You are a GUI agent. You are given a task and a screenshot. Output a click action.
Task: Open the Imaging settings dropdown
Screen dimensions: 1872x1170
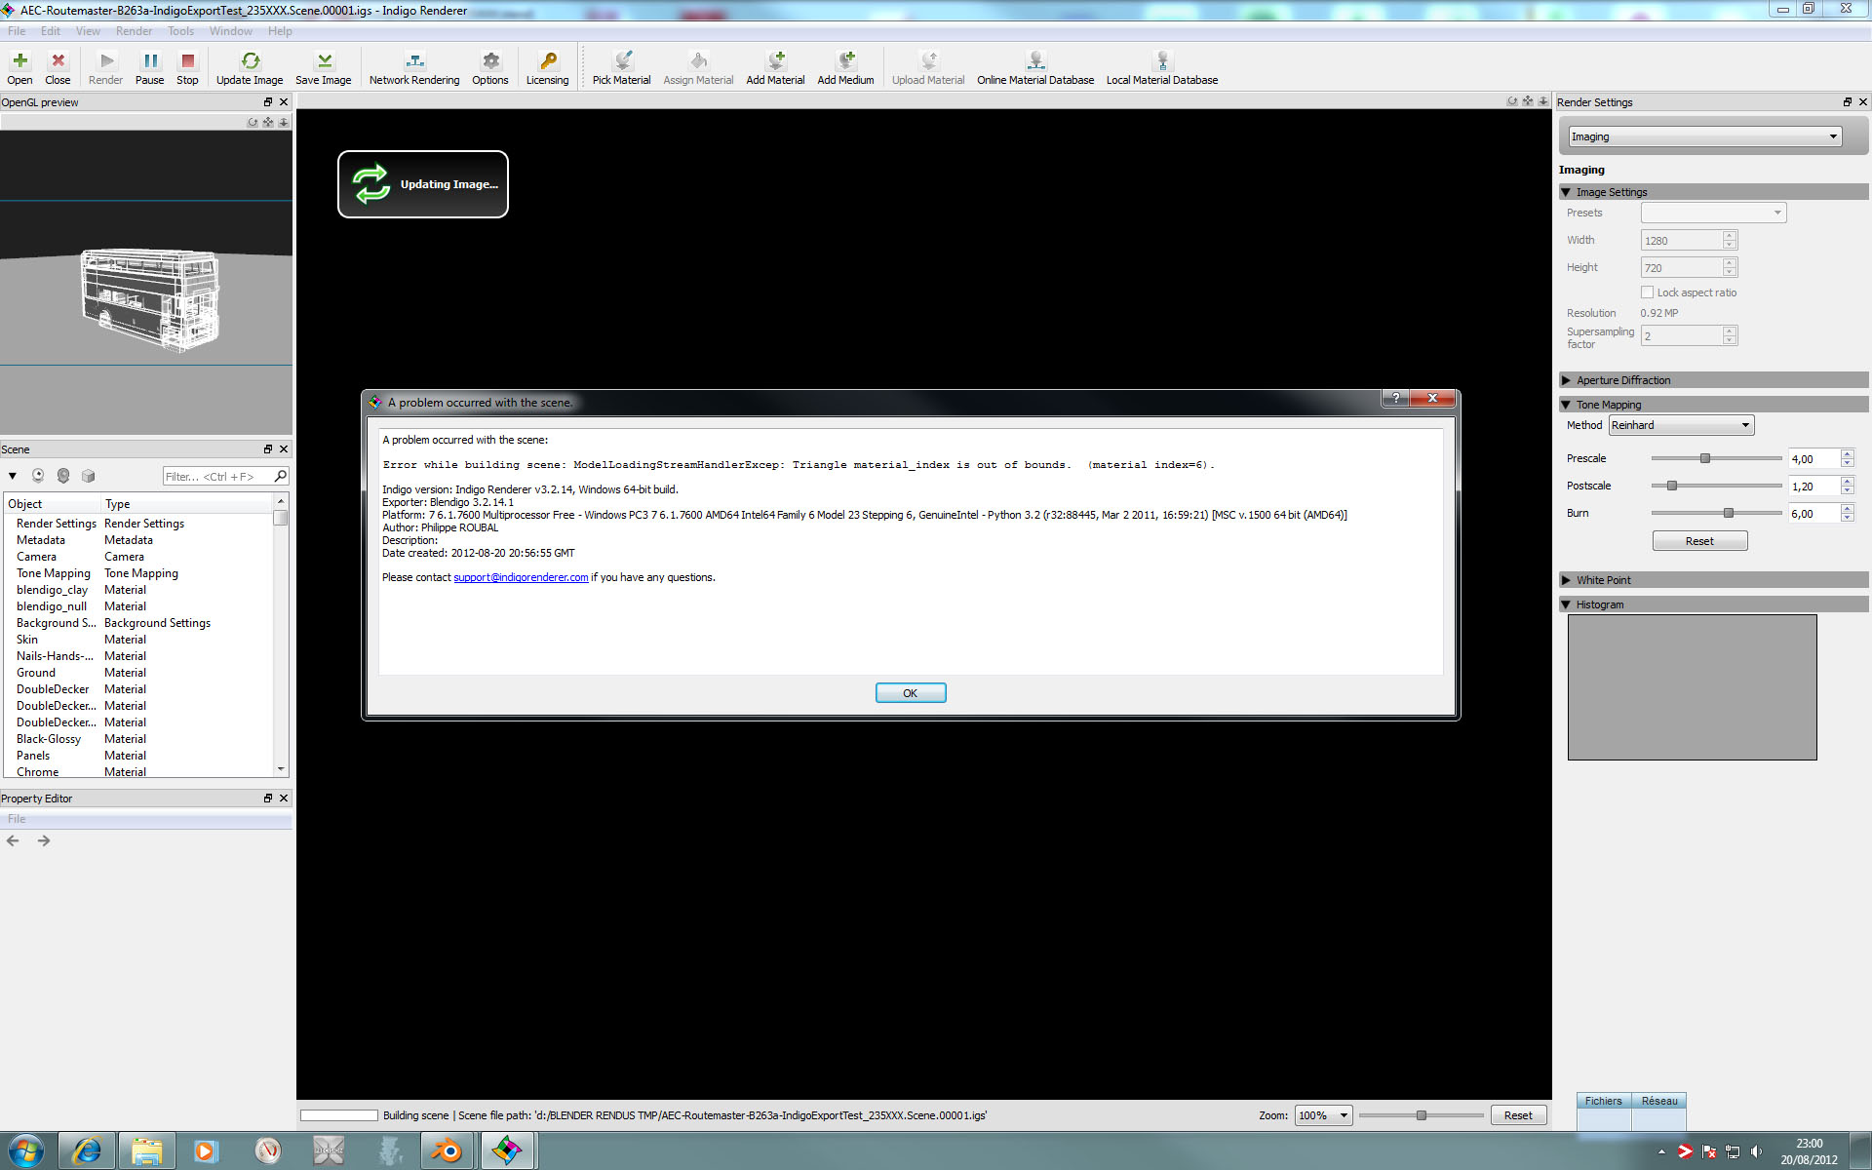pos(1704,136)
